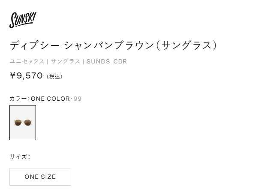Click the SUNDS-CBR product code
This screenshot has width=257, height=193.
(107, 61)
